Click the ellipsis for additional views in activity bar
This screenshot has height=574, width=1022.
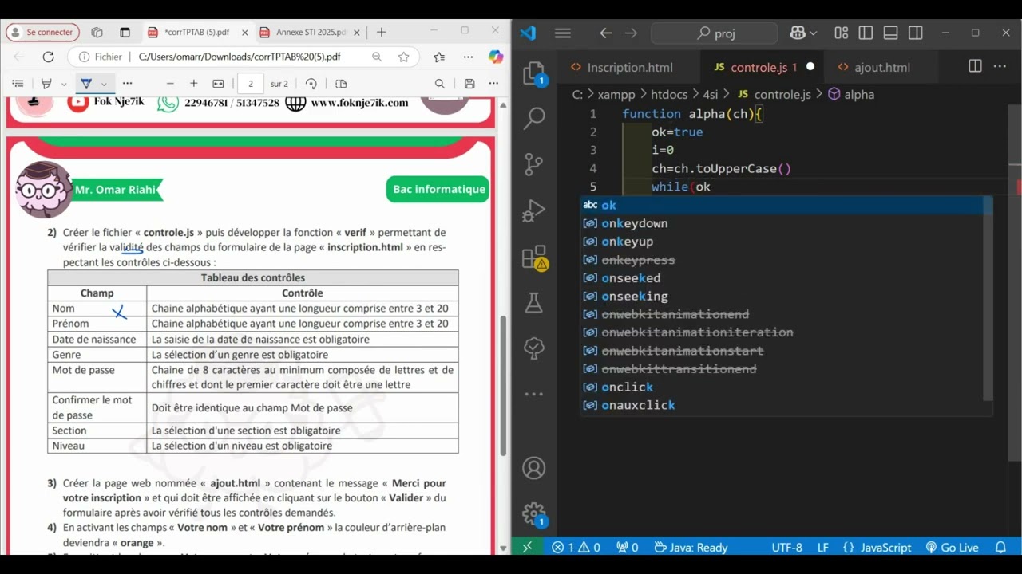pyautogui.click(x=533, y=394)
